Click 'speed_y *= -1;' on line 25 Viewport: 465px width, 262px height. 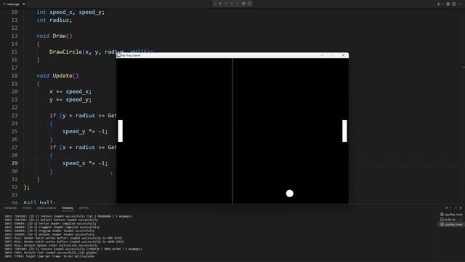click(x=85, y=131)
